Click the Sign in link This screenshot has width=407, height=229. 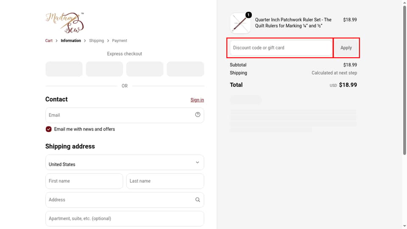197,100
